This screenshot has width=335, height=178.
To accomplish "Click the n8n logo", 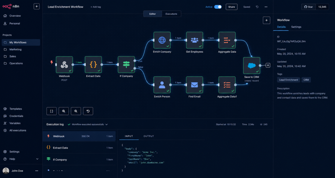I will coord(11,7).
